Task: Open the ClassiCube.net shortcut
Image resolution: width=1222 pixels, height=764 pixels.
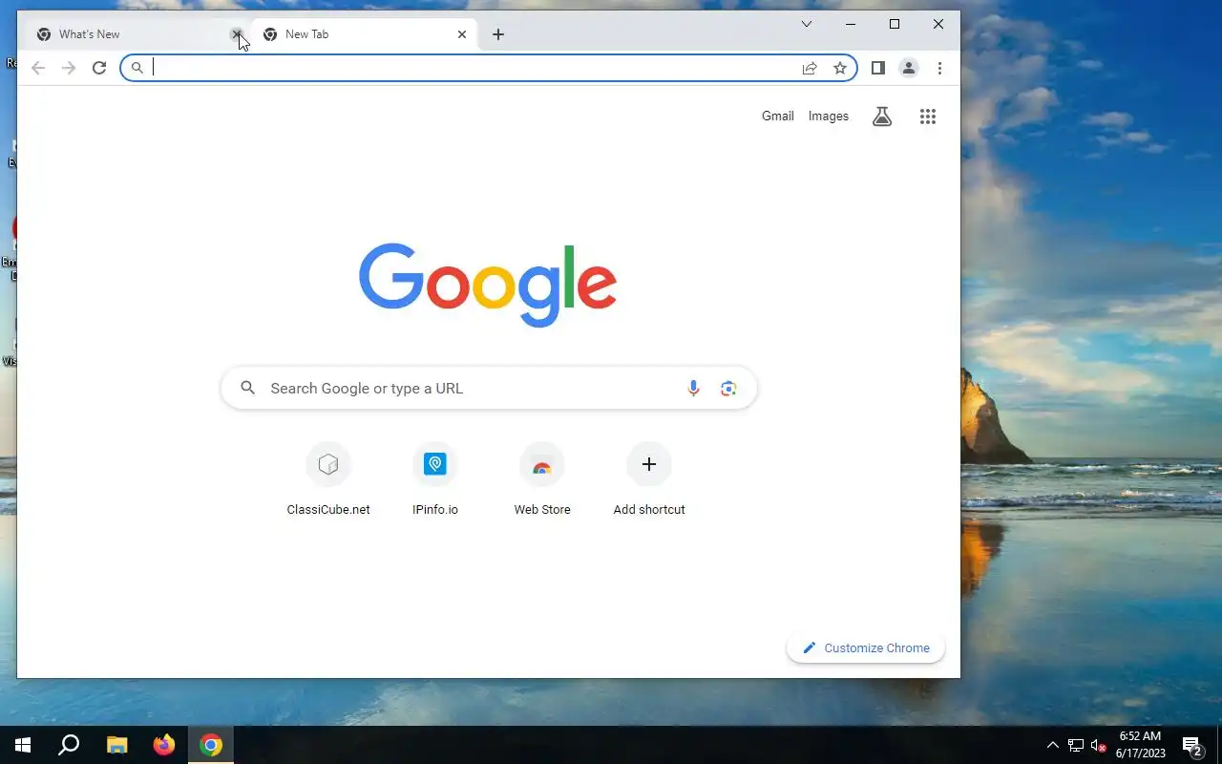Action: pyautogui.click(x=328, y=480)
